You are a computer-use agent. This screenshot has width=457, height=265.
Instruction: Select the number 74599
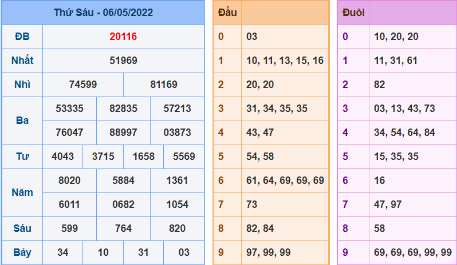pyautogui.click(x=83, y=85)
